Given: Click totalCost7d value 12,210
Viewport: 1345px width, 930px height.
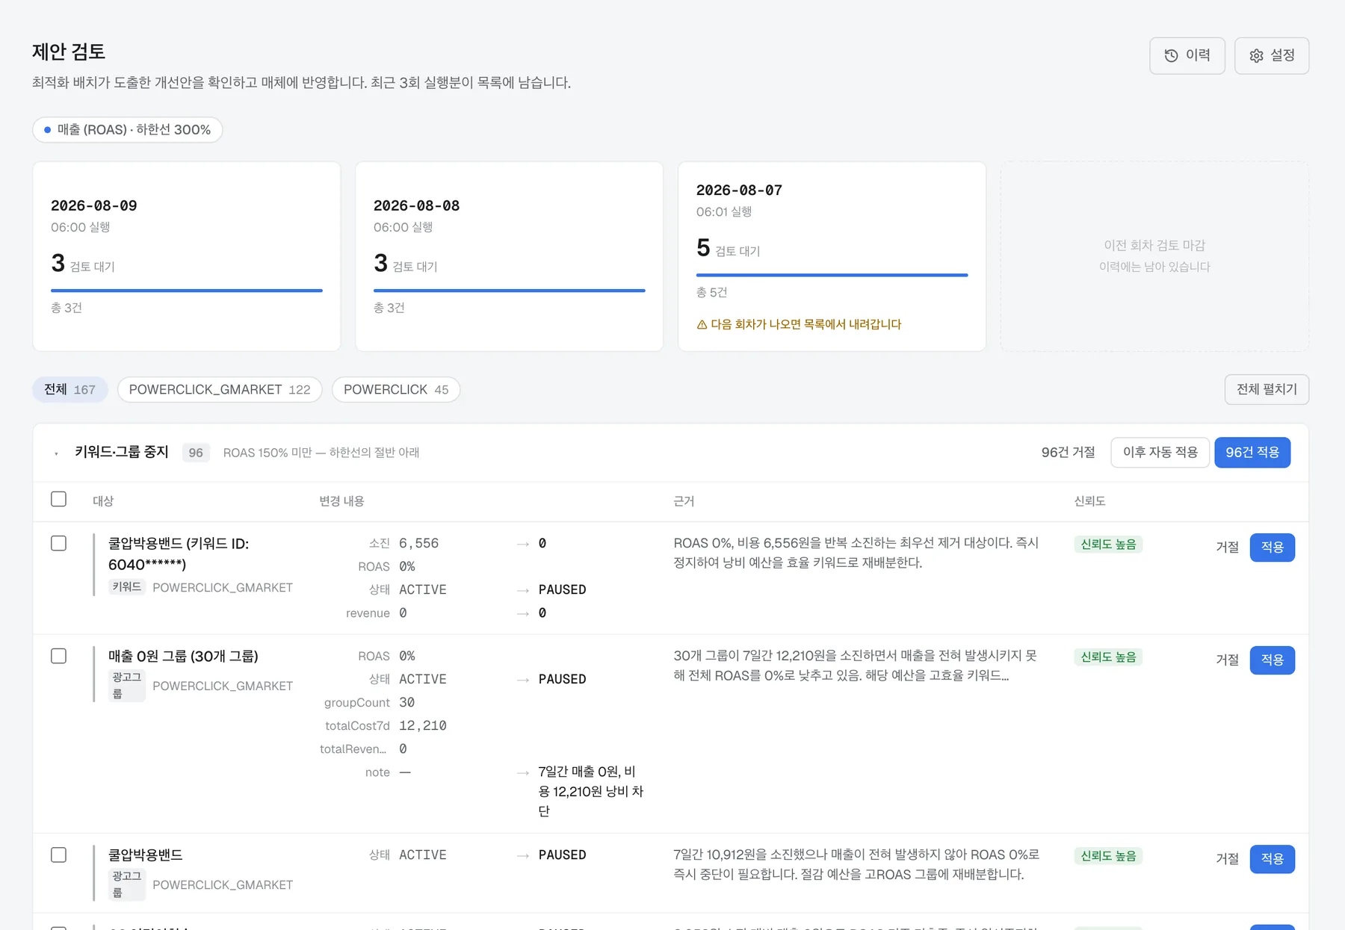Looking at the screenshot, I should point(423,725).
